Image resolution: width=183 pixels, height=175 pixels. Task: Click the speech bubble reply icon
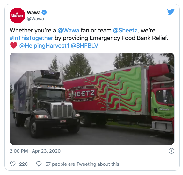(x=39, y=164)
